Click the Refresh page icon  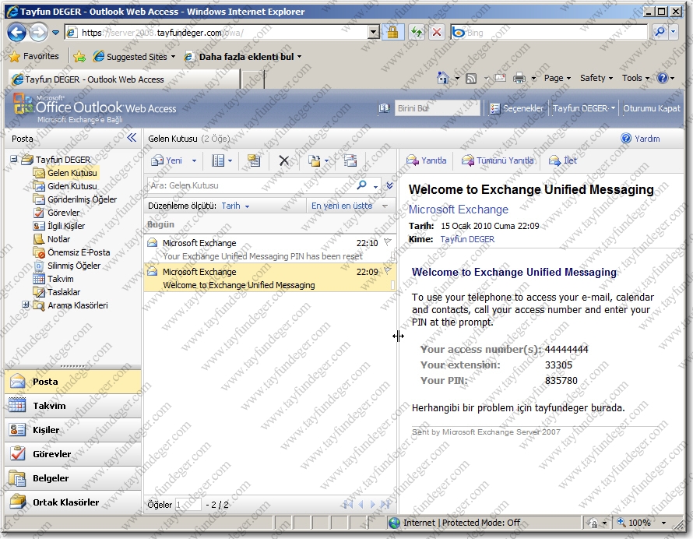coord(417,32)
